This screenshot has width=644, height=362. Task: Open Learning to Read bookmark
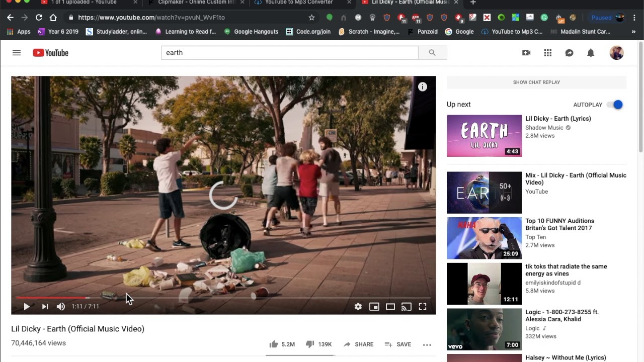coord(185,32)
